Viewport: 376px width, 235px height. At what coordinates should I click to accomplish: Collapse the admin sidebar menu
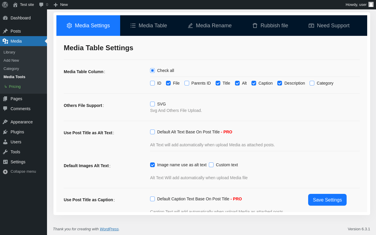(19, 172)
